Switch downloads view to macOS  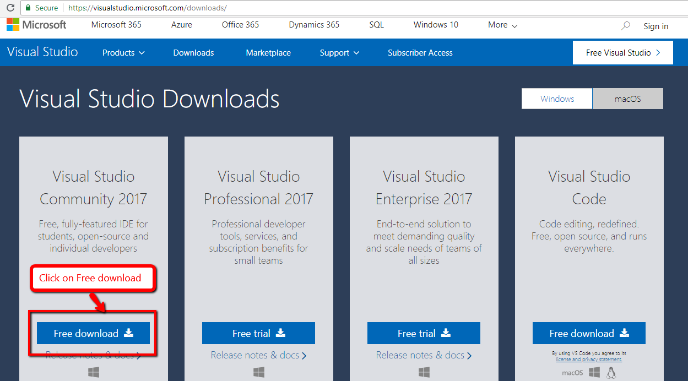[x=627, y=98]
